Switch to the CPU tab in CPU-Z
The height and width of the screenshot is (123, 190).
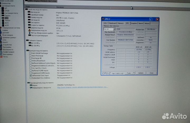click(105, 23)
